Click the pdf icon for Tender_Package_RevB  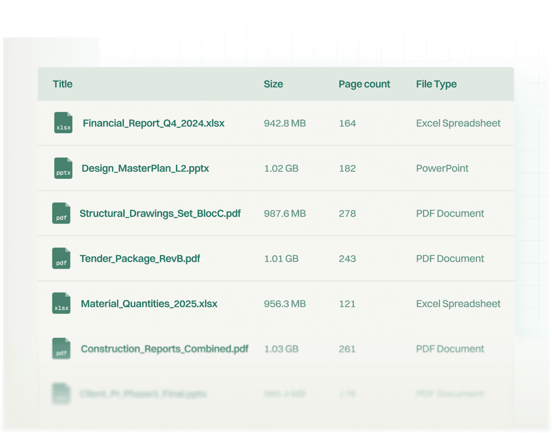[x=61, y=258]
